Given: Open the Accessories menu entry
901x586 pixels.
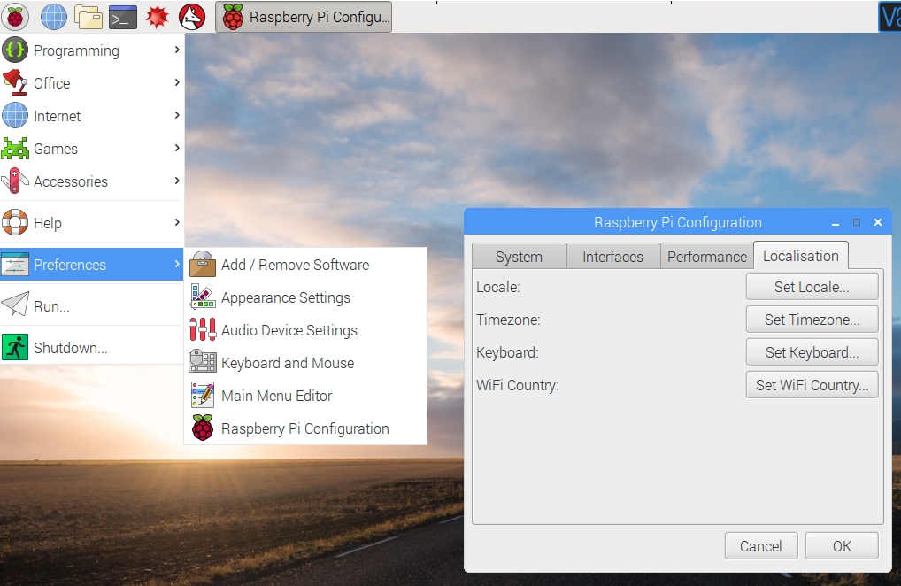Looking at the screenshot, I should point(92,181).
